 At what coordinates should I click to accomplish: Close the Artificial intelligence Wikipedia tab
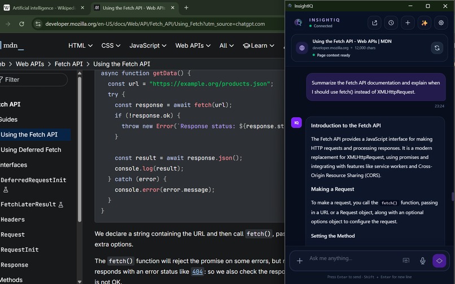point(82,8)
